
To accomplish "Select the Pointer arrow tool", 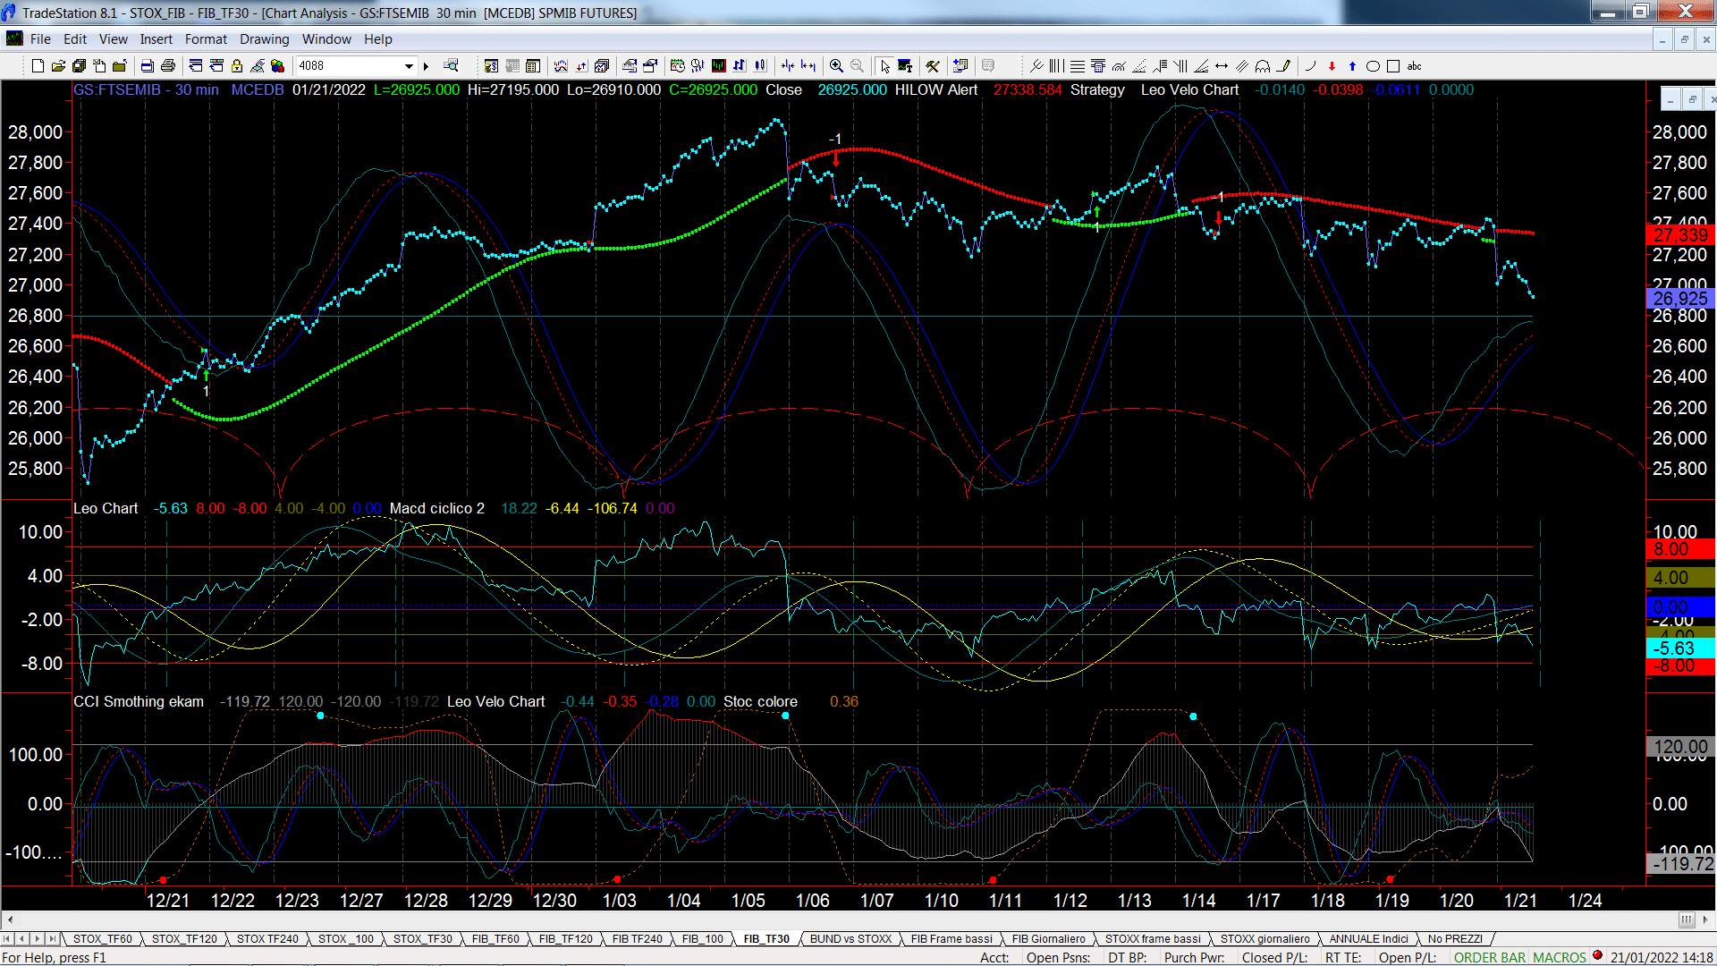I will (x=884, y=66).
